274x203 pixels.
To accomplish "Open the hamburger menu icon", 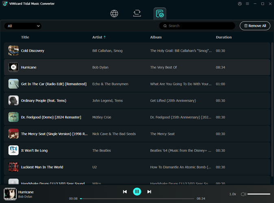I will click(248, 4).
